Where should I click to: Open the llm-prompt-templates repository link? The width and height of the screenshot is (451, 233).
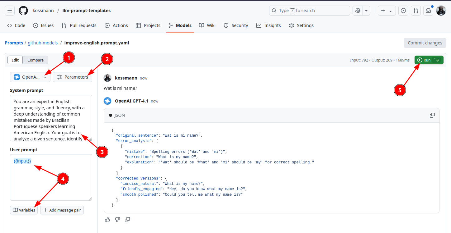[87, 11]
